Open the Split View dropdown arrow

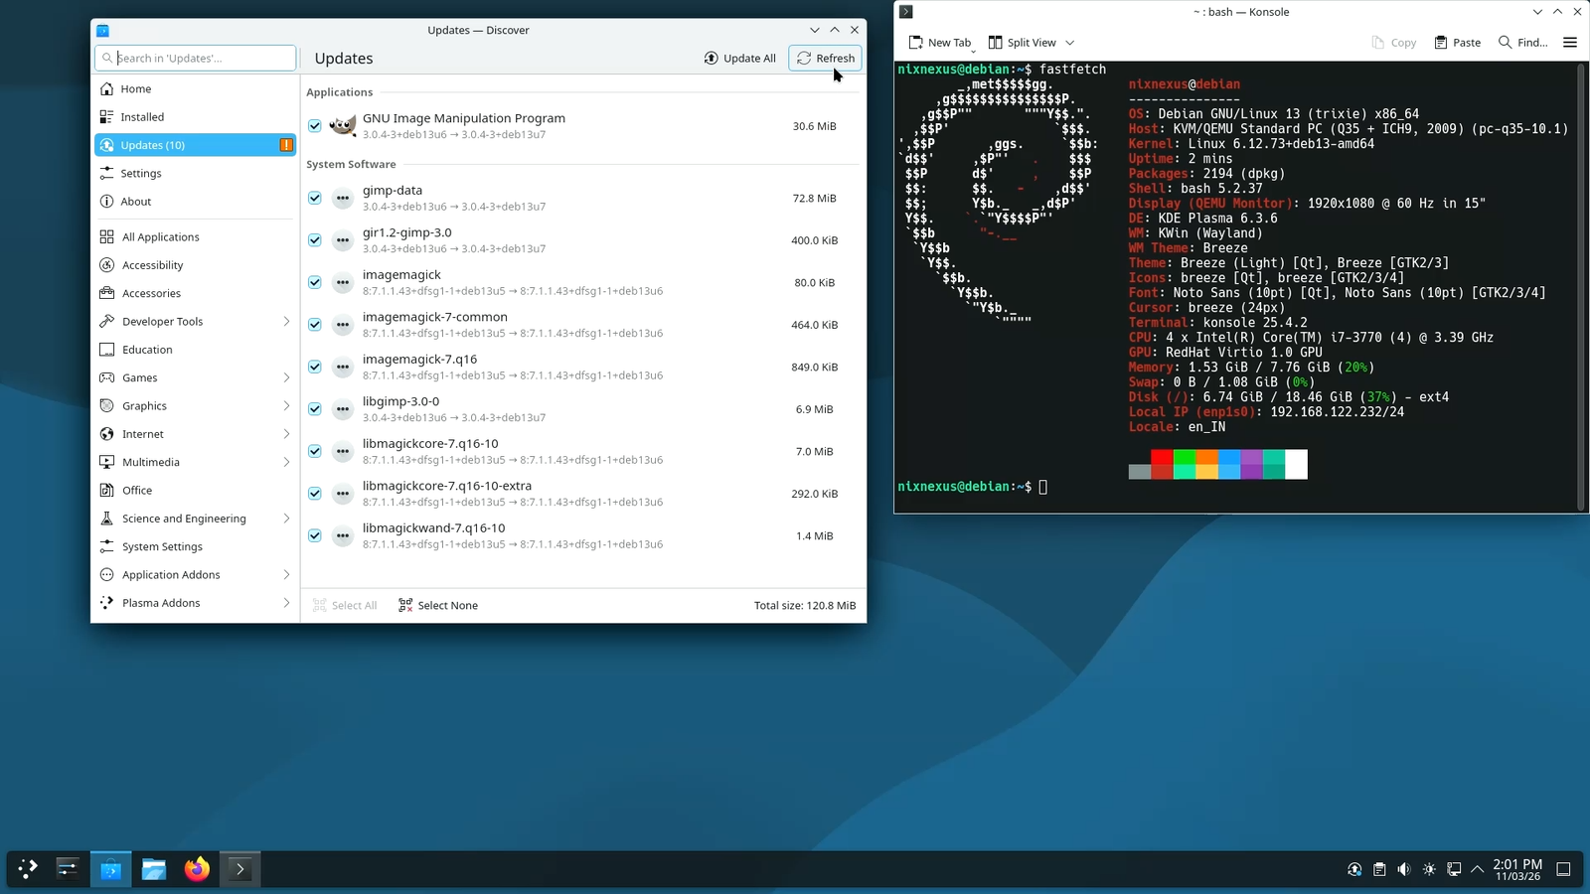coord(1070,42)
